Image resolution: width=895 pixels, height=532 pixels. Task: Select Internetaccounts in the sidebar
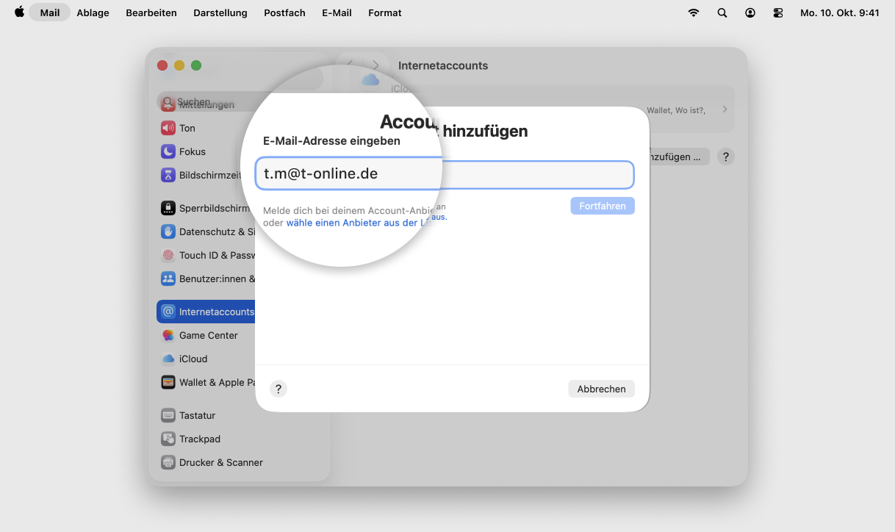[206, 312]
